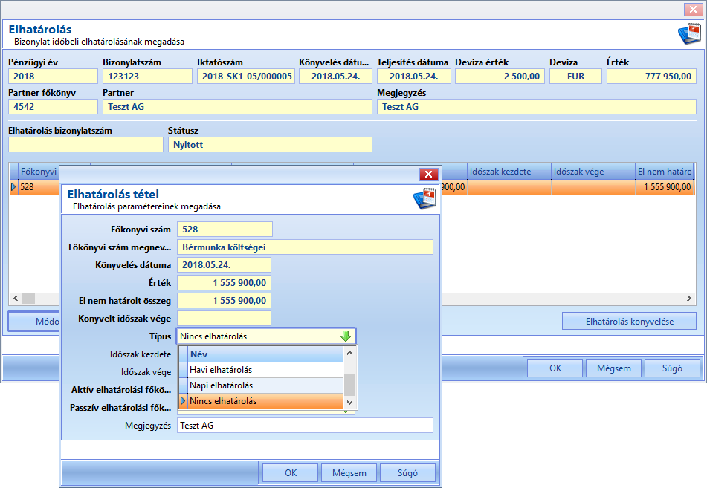Click the empty Könyvelt időszak vége field

(224, 318)
